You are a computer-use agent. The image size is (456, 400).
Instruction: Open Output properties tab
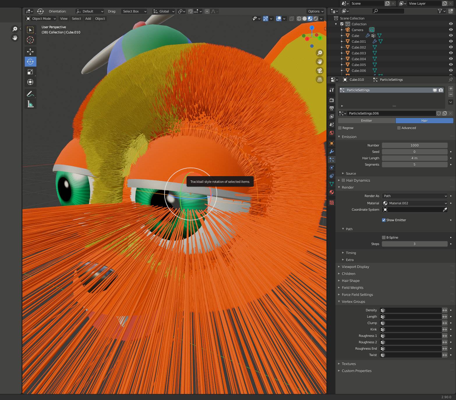pos(331,108)
